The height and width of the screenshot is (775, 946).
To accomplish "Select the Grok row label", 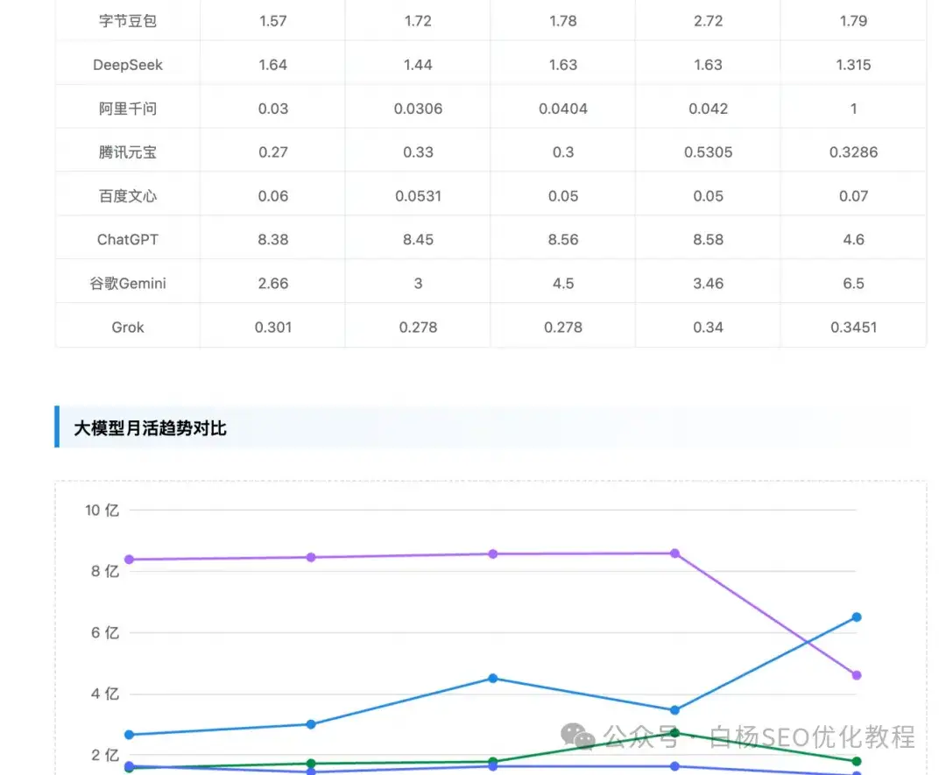I will [x=127, y=328].
